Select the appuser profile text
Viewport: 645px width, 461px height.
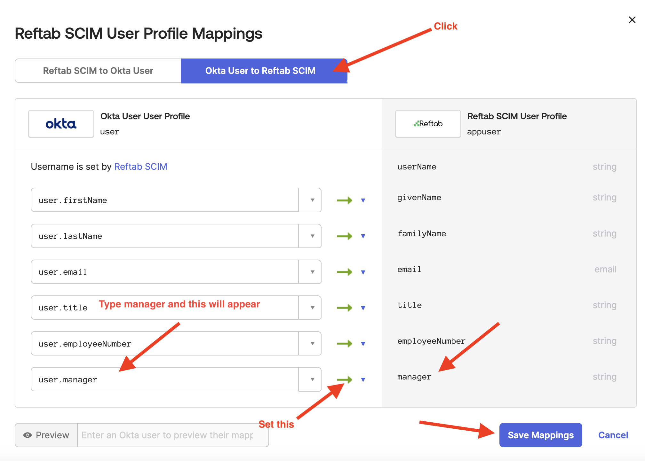tap(484, 132)
